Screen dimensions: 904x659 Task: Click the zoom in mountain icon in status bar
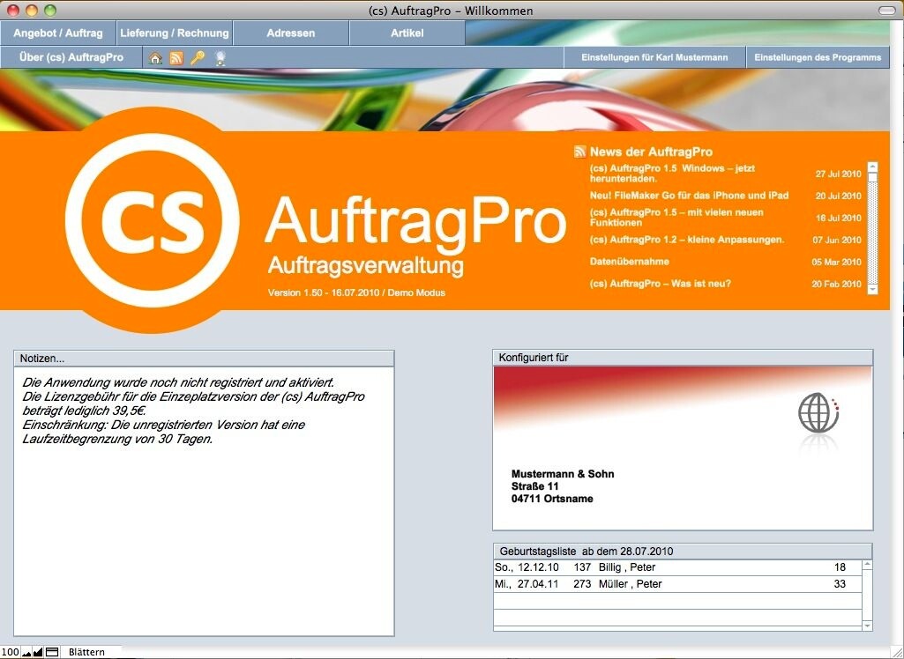coord(38,652)
